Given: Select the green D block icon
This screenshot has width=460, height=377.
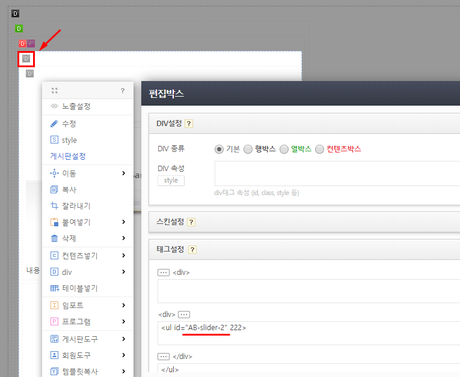Looking at the screenshot, I should (x=19, y=28).
